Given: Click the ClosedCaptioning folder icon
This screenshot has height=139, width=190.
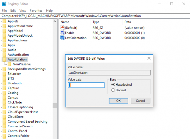Looking at the screenshot, I should [4, 107].
